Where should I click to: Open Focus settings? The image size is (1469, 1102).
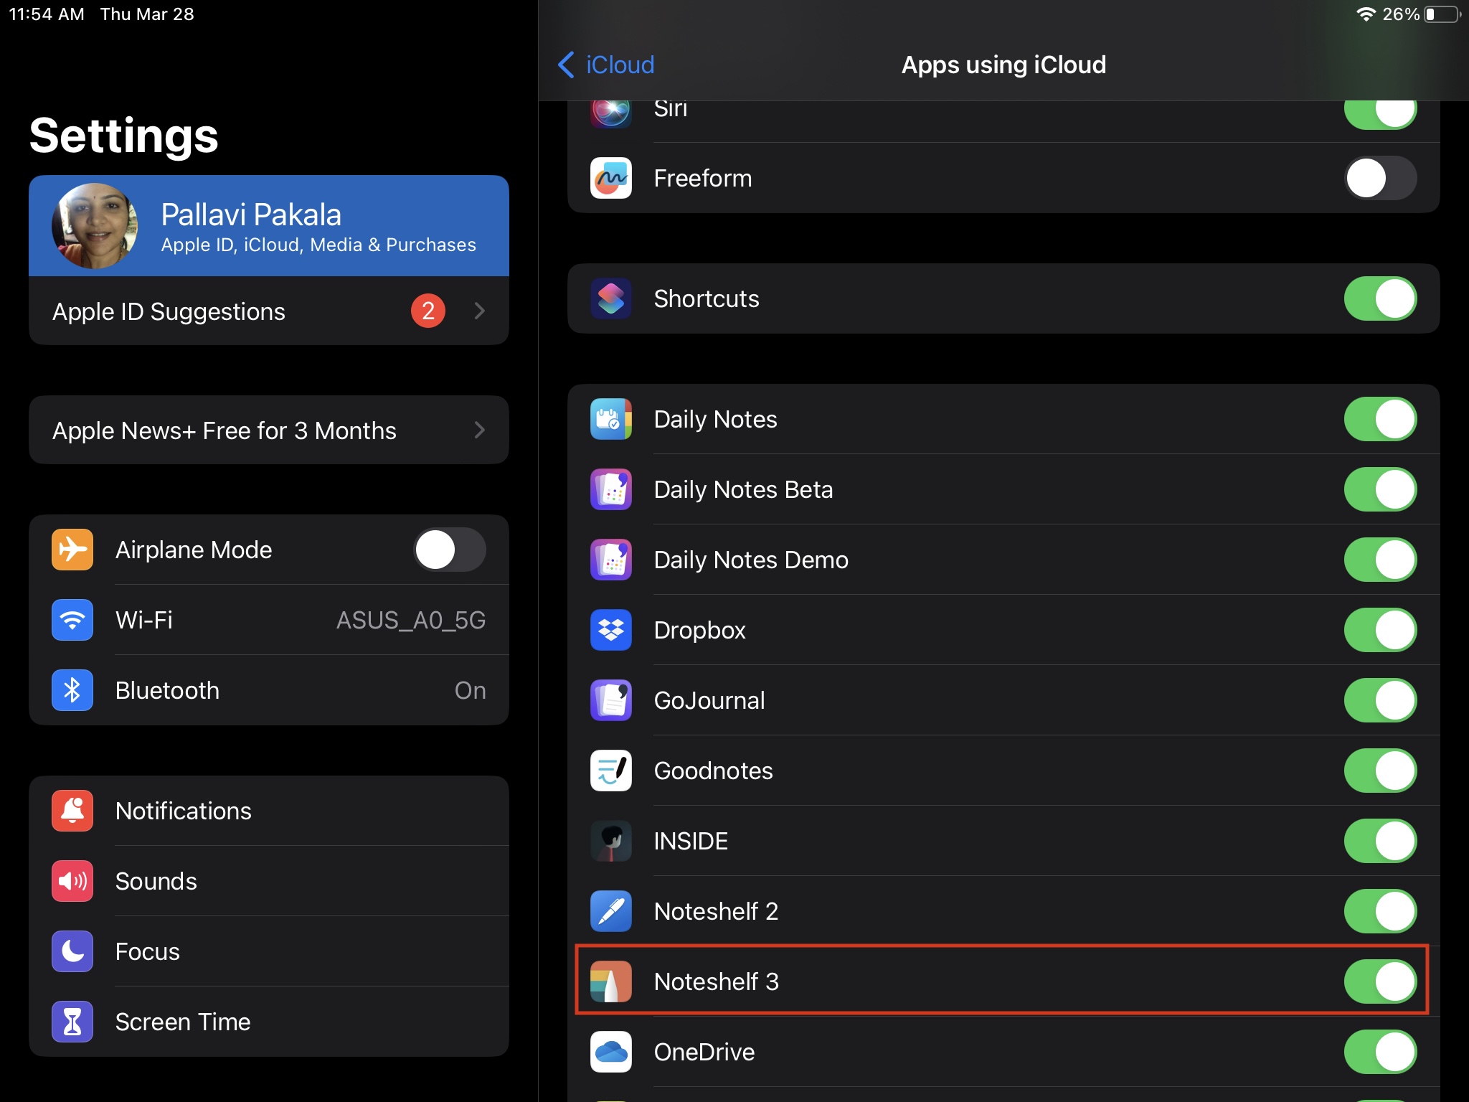click(x=269, y=951)
